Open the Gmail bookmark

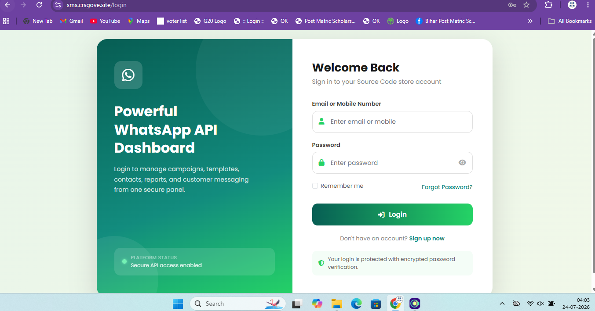71,21
